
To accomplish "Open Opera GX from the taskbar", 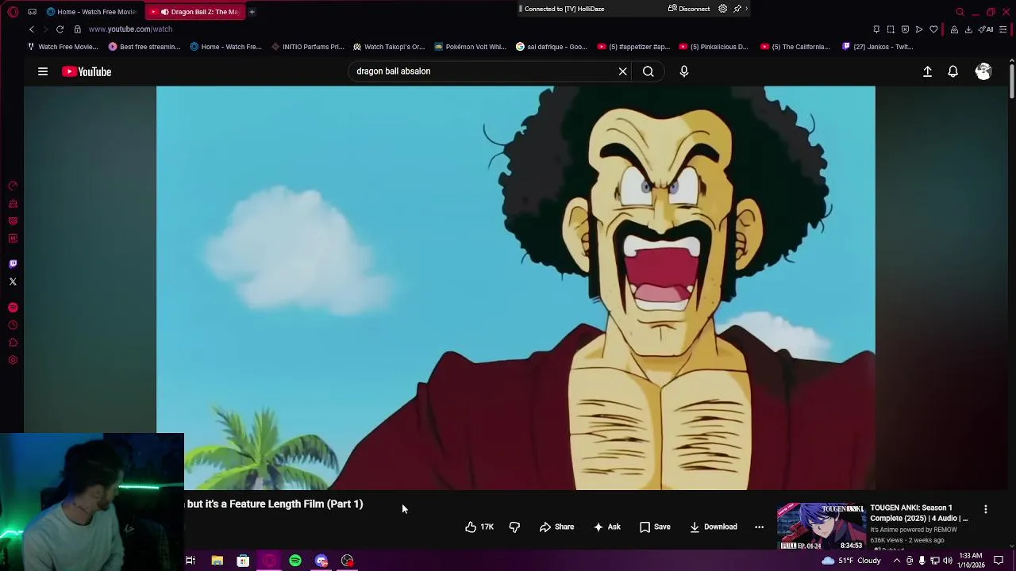I will (269, 561).
